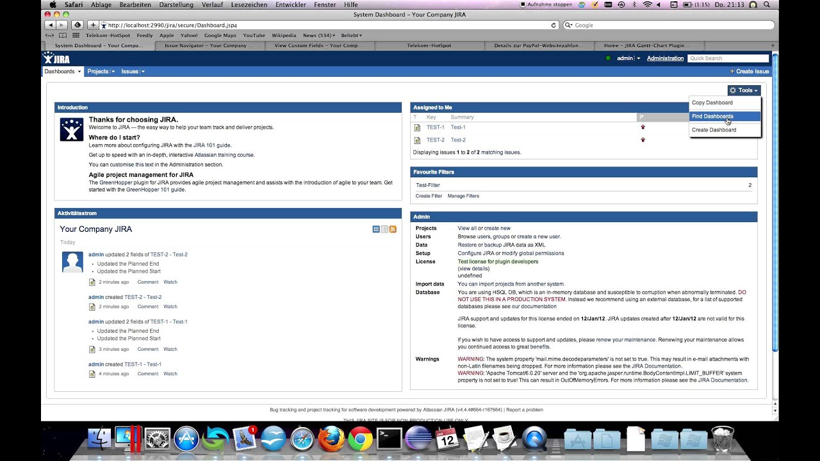Open the Test-Filter favourite filter

click(x=428, y=185)
